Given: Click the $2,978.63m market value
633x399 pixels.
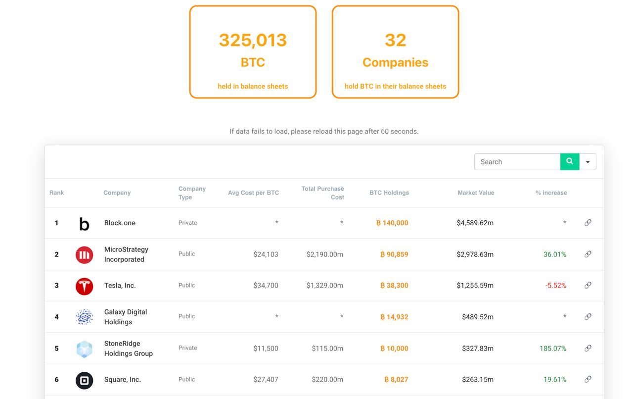Looking at the screenshot, I should [x=475, y=254].
